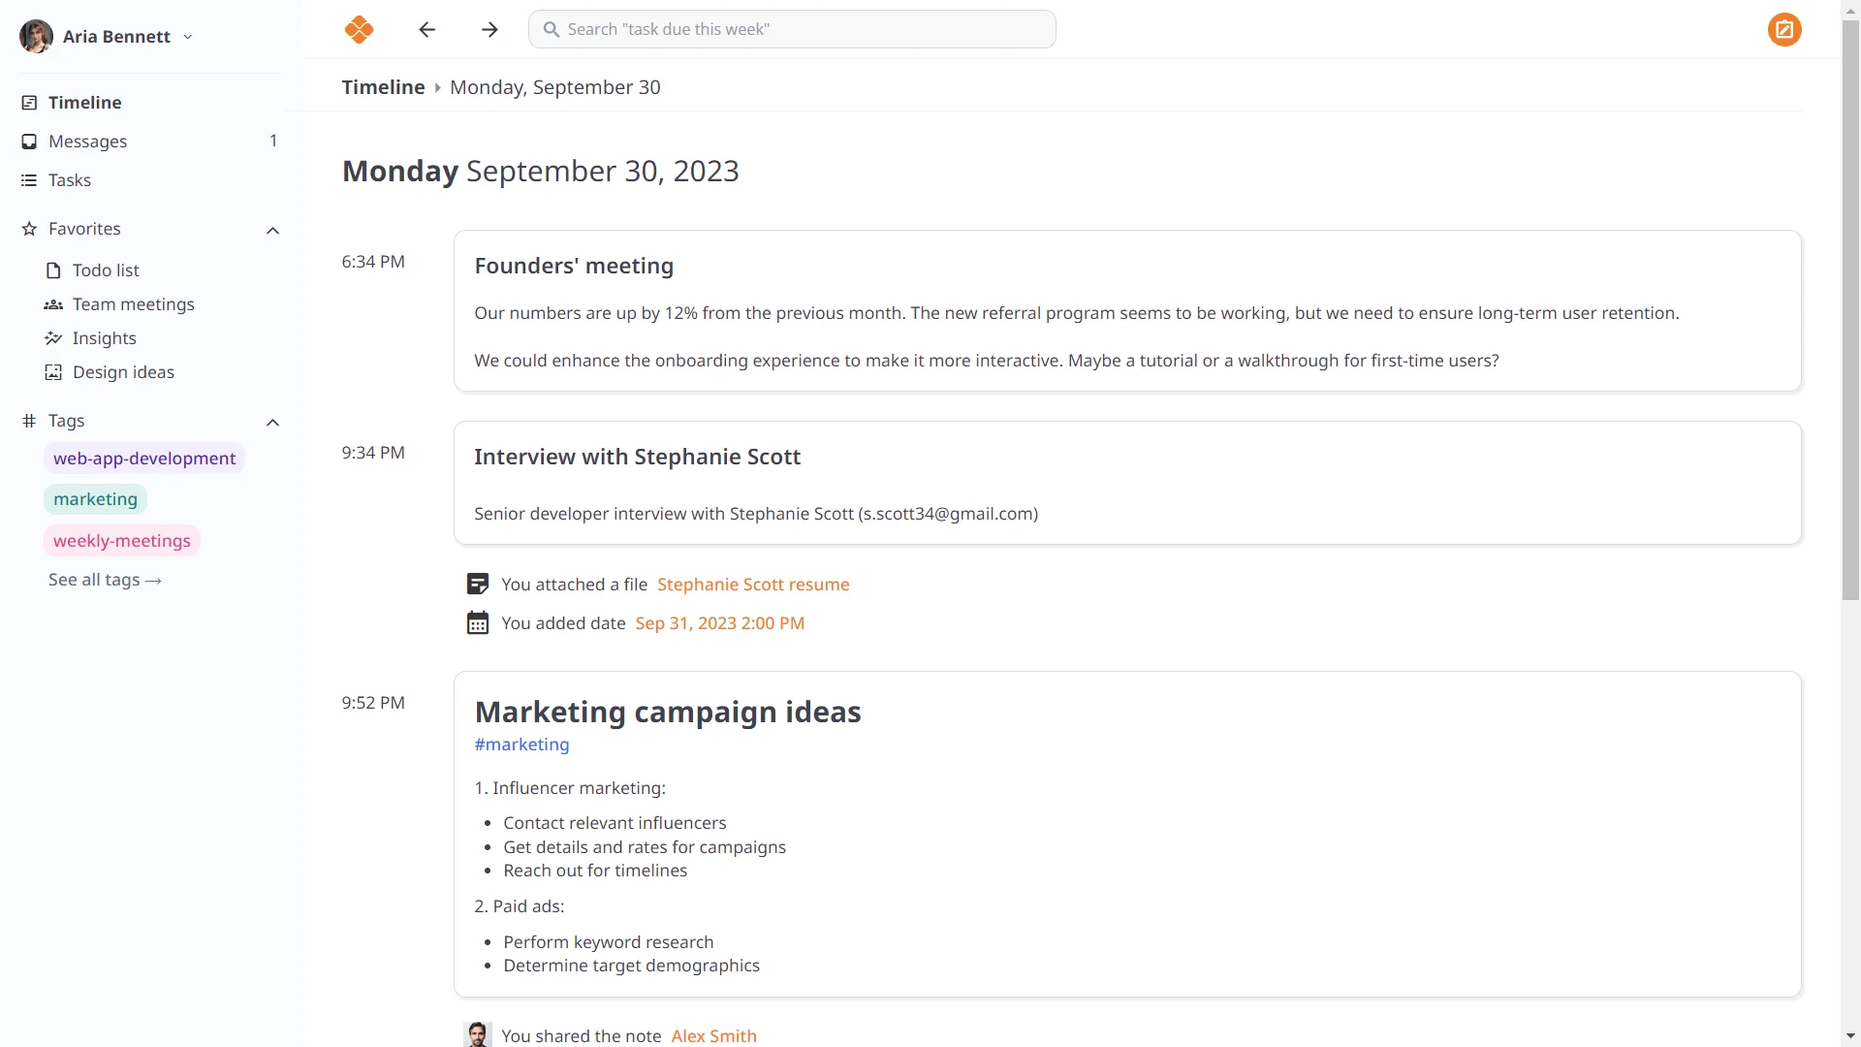Select the web-app-development tag
This screenshot has width=1861, height=1047.
coord(144,459)
